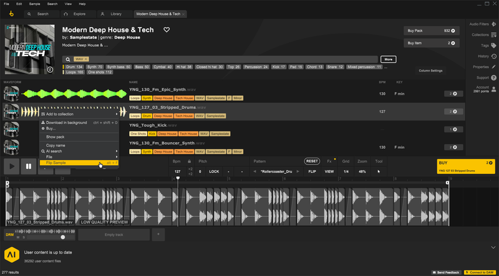Buy YNG_Tough_Kick for 1 point
The image size is (499, 276).
(453, 130)
